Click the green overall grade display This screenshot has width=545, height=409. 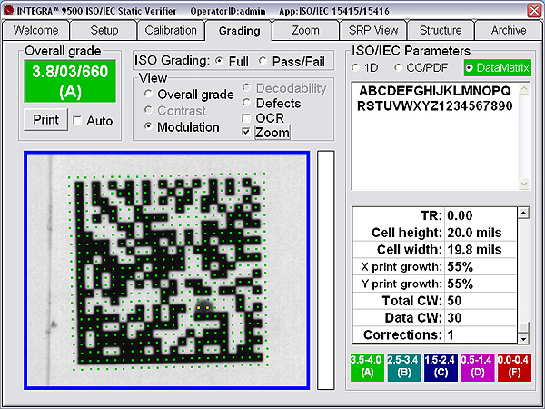[71, 82]
